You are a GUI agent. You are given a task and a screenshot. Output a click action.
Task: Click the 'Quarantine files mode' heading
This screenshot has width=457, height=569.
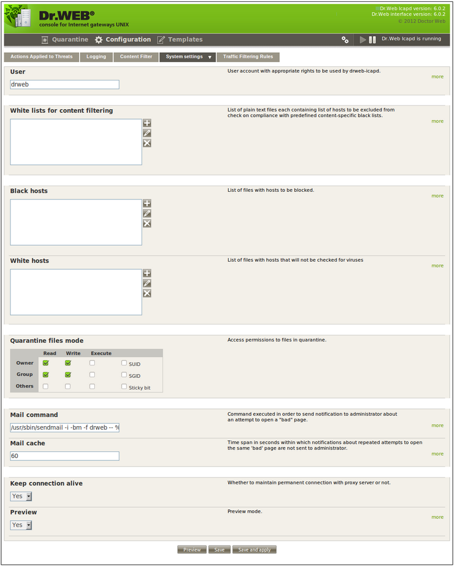coord(47,341)
